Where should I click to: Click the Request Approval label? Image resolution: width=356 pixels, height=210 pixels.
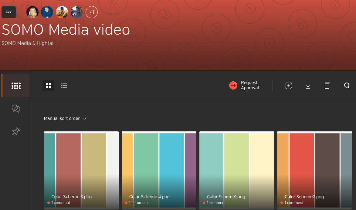(x=250, y=85)
